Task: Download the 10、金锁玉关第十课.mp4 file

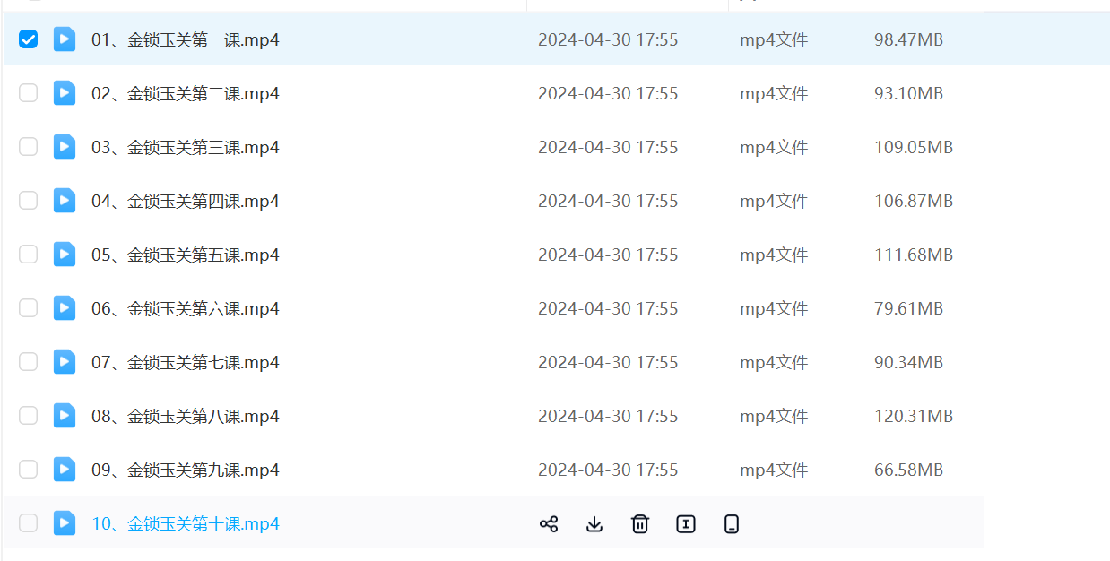Action: coord(594,524)
